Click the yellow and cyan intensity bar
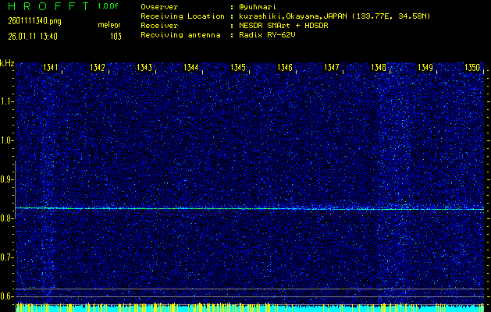Viewport: 491px width, 312px height. tap(250, 307)
